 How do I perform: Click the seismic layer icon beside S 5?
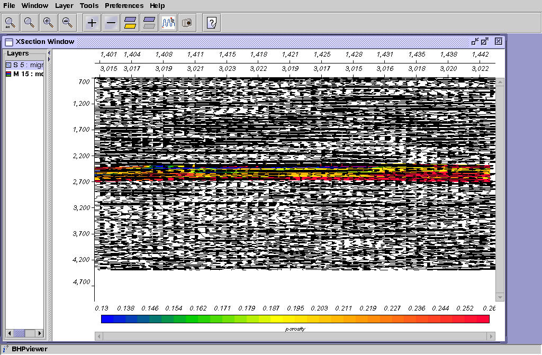point(8,65)
